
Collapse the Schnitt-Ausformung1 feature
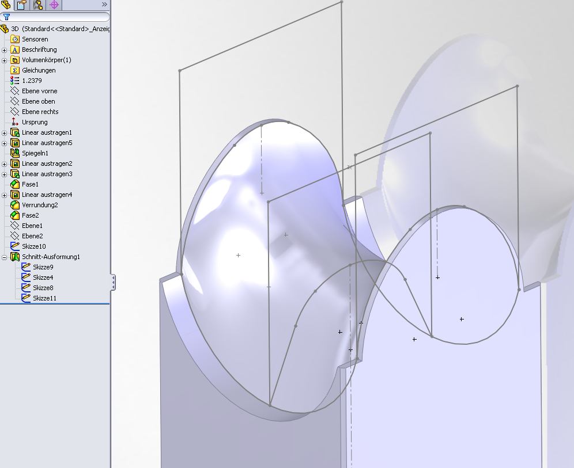click(x=5, y=257)
